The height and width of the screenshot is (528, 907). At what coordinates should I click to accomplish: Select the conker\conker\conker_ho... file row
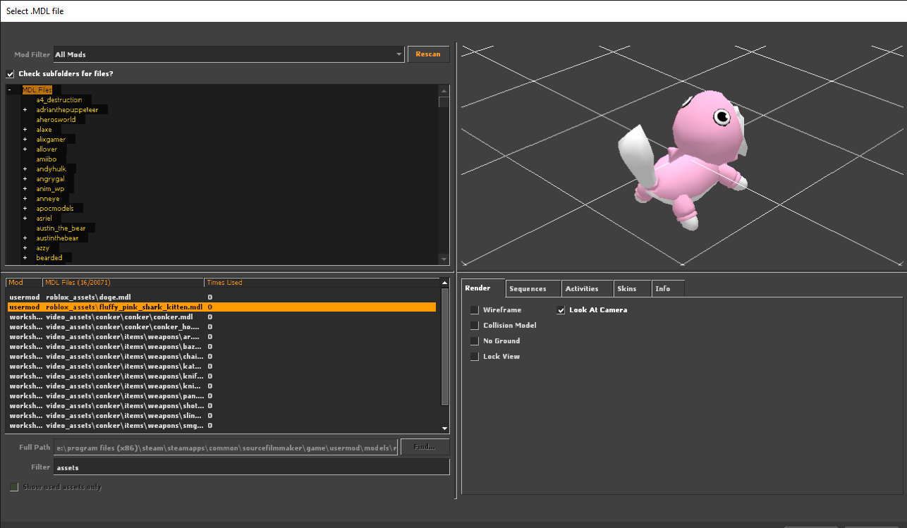tap(221, 327)
